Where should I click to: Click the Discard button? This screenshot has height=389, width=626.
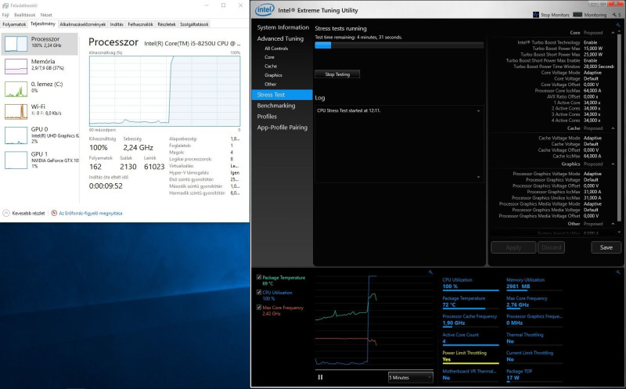coord(552,247)
